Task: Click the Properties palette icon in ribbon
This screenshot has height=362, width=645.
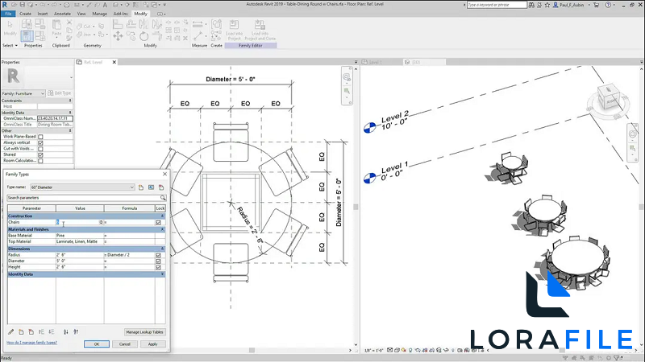Action: (x=27, y=36)
